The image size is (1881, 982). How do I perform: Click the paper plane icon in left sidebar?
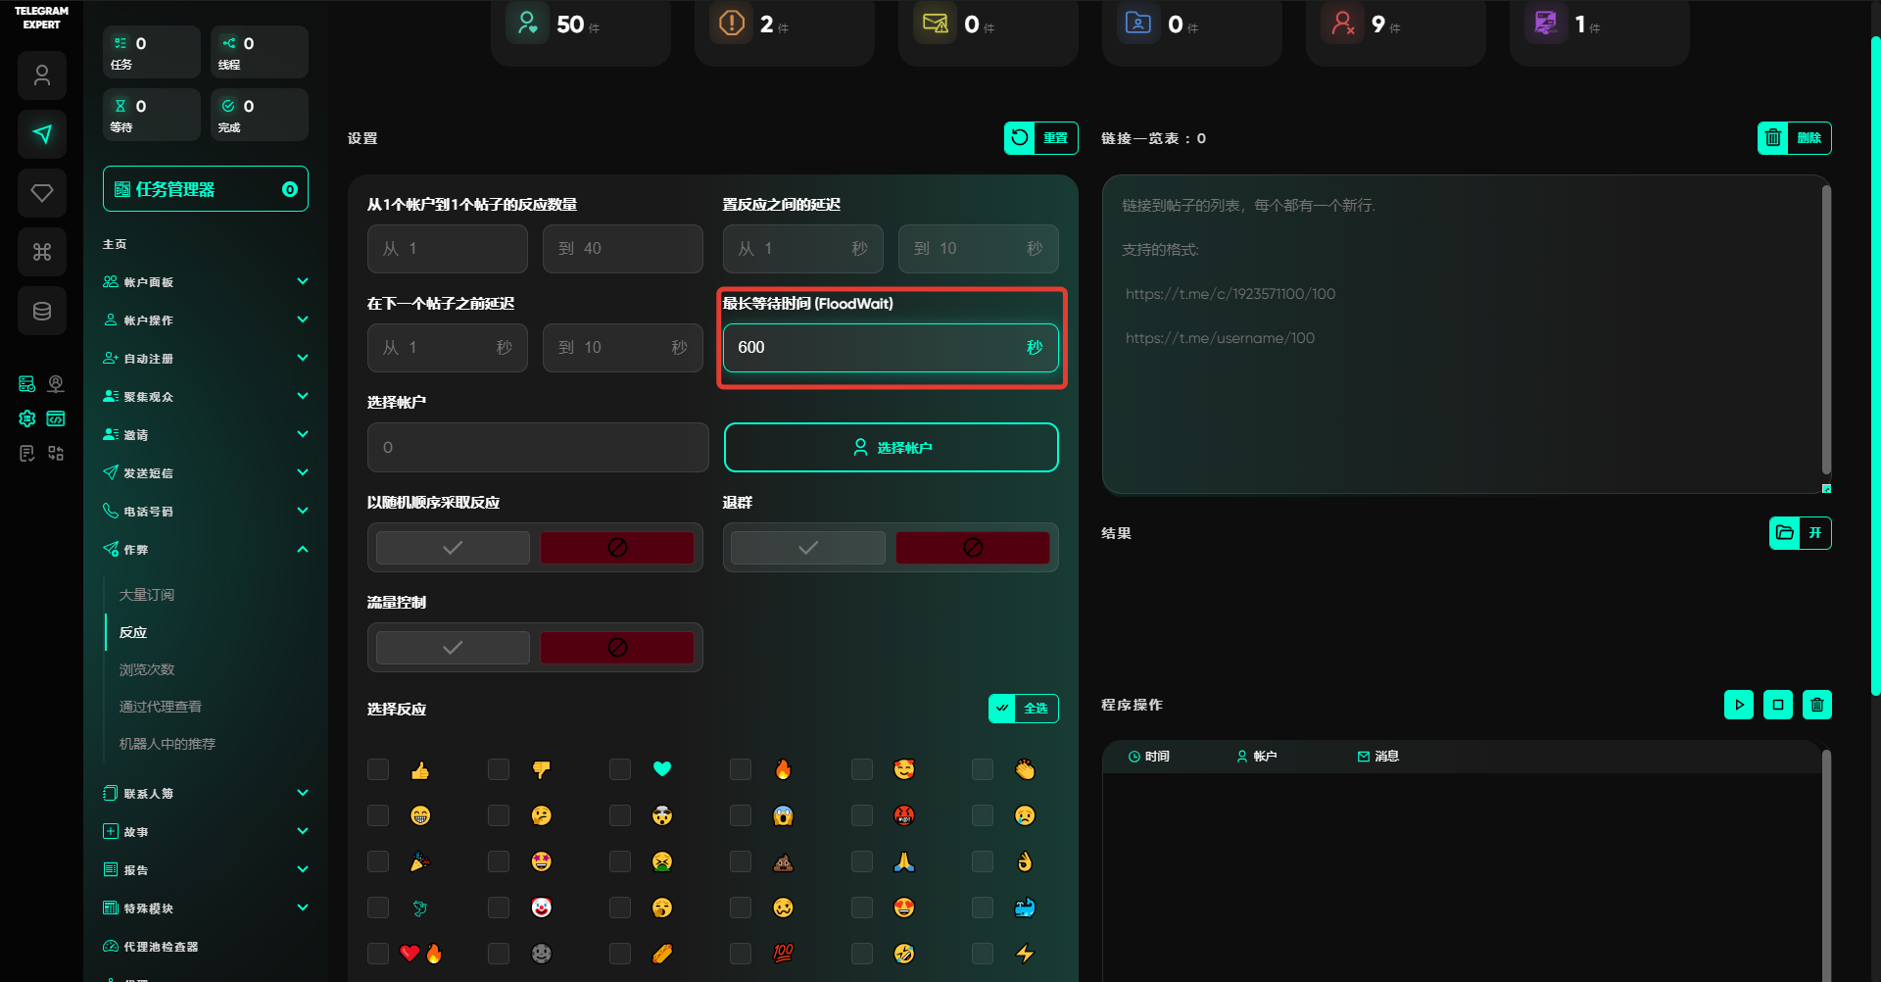[x=42, y=134]
